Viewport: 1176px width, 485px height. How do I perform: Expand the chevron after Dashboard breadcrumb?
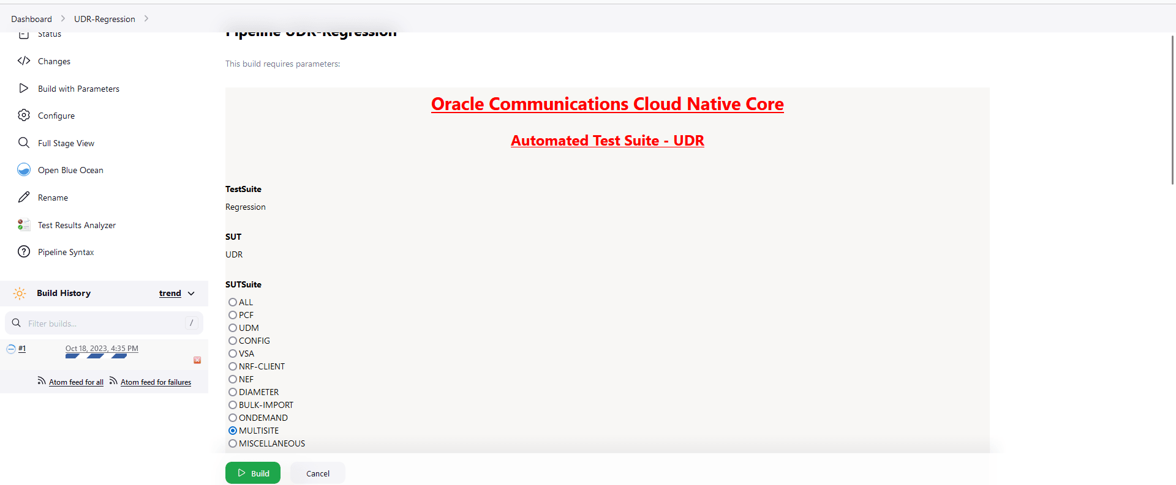tap(62, 18)
